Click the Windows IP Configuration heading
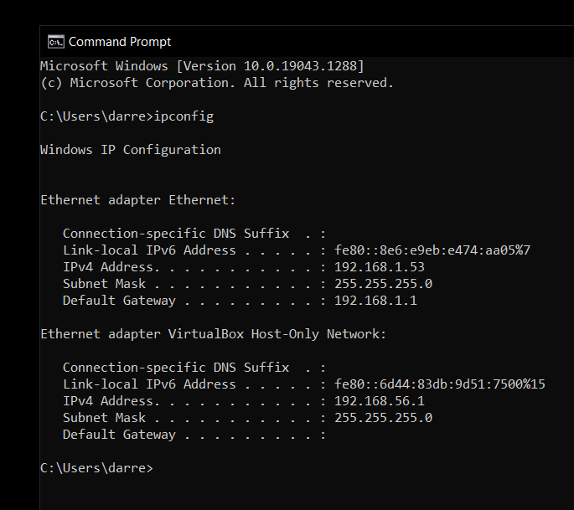574x510 pixels. [131, 150]
